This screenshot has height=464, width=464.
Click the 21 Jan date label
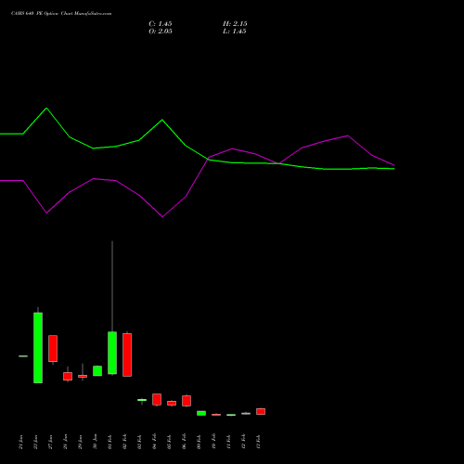(20, 442)
